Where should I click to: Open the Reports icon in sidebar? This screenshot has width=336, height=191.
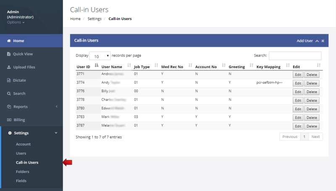[9, 107]
